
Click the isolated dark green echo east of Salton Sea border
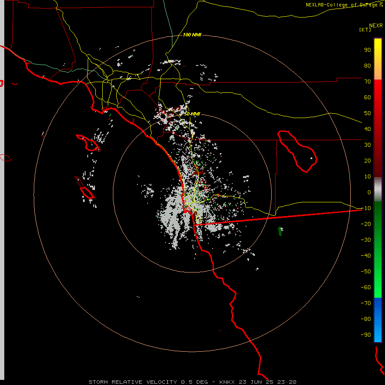[x=280, y=231]
